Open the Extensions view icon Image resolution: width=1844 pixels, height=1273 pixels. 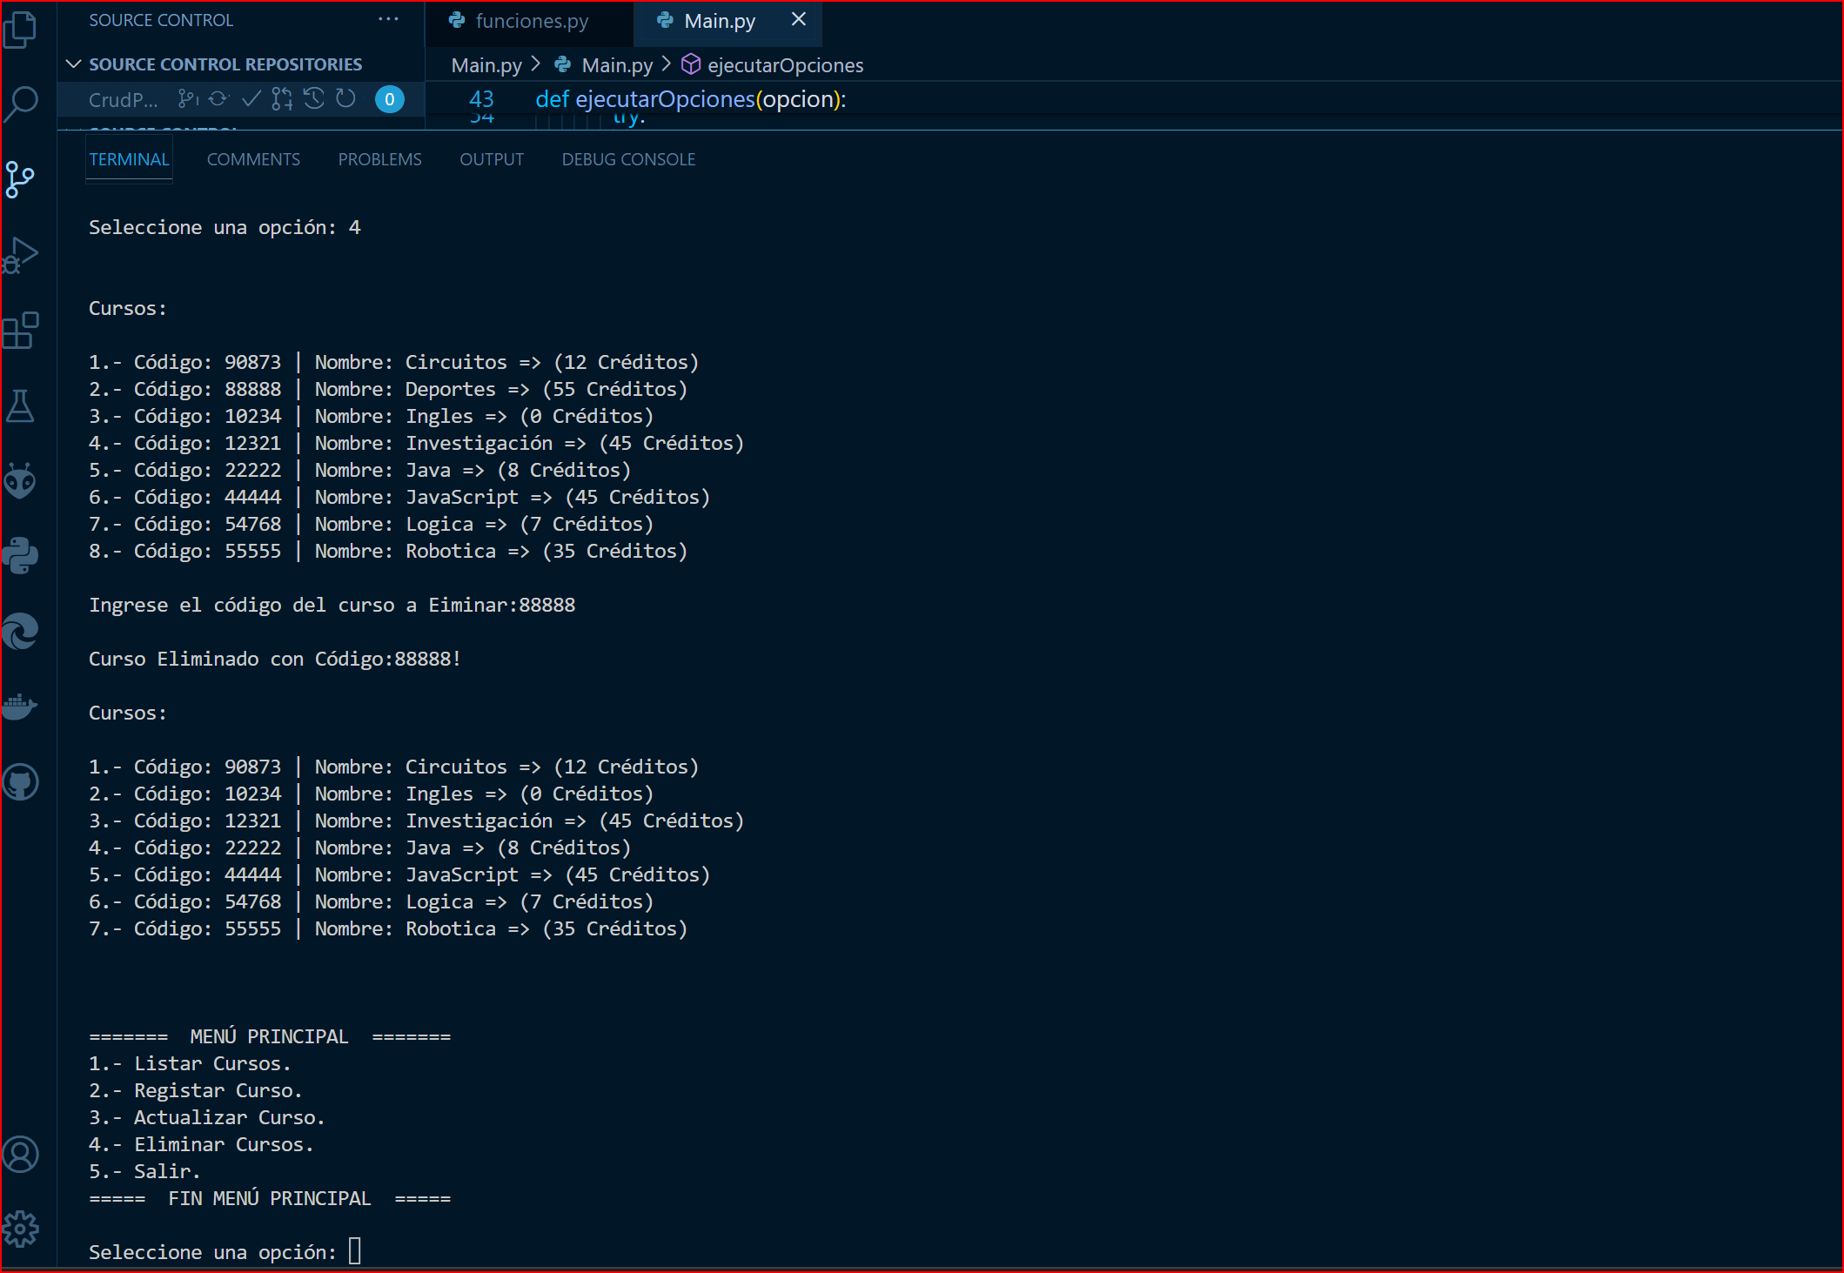click(x=20, y=331)
